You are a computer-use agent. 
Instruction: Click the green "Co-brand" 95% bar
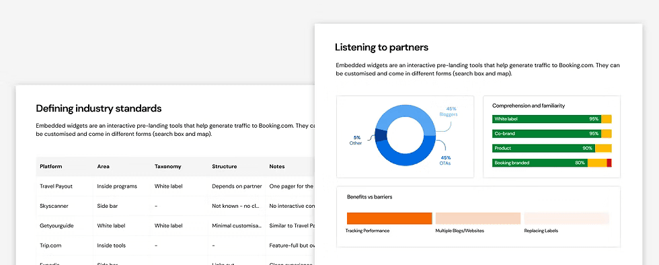[547, 134]
